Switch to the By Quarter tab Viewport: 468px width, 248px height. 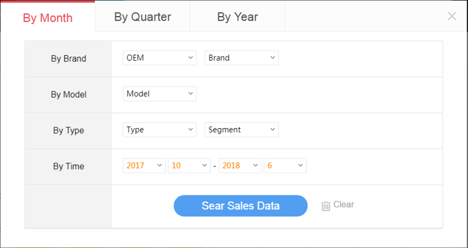[x=142, y=17]
